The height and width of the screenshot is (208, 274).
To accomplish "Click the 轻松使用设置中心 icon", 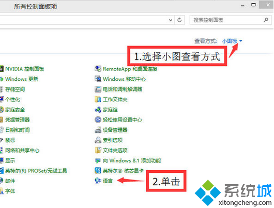I will coord(98,120).
